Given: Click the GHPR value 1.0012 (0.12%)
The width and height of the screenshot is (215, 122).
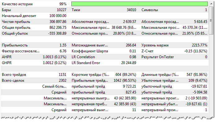Looking at the screenshot, I should point(55,63).
